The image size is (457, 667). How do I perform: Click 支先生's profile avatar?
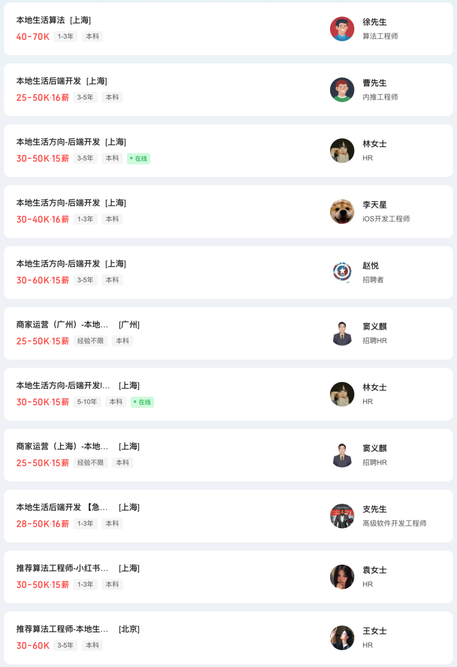[x=342, y=516]
